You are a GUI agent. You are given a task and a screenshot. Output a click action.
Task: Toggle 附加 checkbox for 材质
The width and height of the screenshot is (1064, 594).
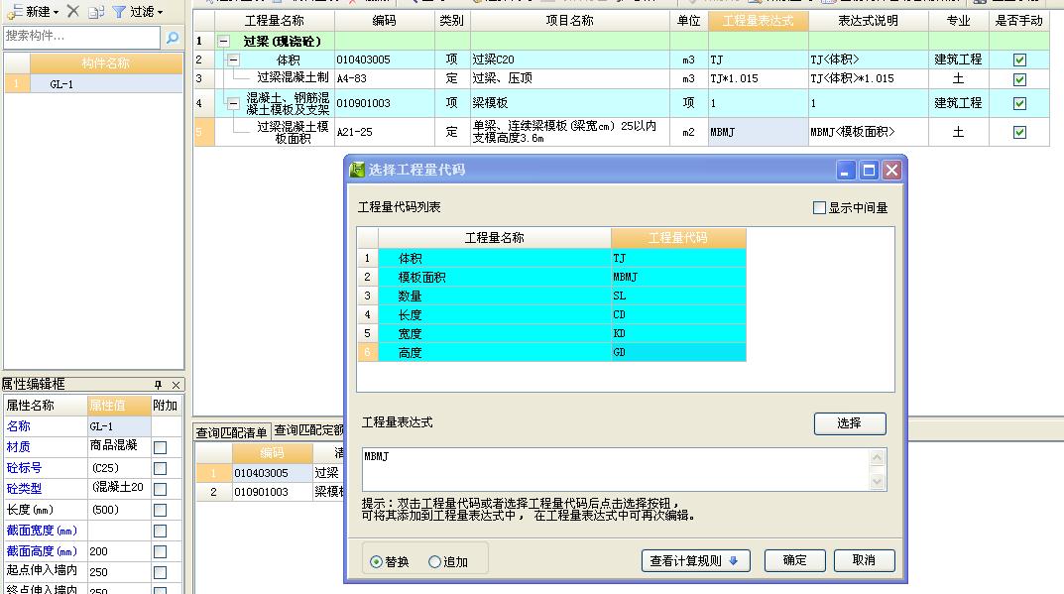160,447
